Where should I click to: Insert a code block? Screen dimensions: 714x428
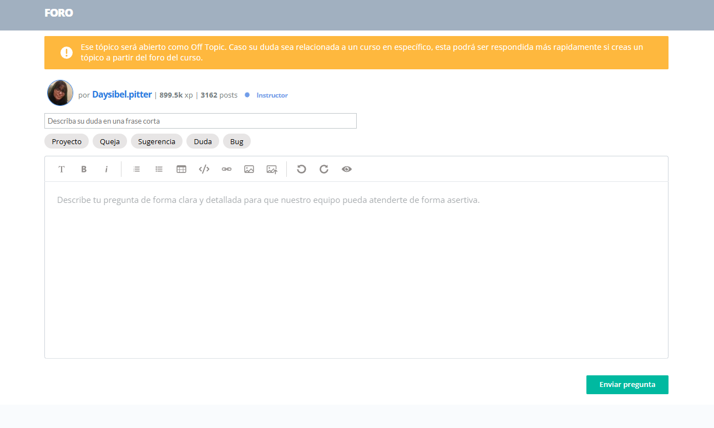204,169
